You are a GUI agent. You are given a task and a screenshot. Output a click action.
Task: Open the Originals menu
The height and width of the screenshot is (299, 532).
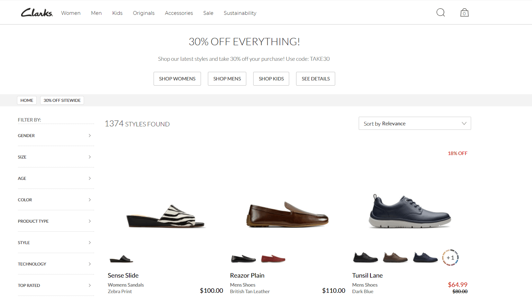pyautogui.click(x=144, y=13)
